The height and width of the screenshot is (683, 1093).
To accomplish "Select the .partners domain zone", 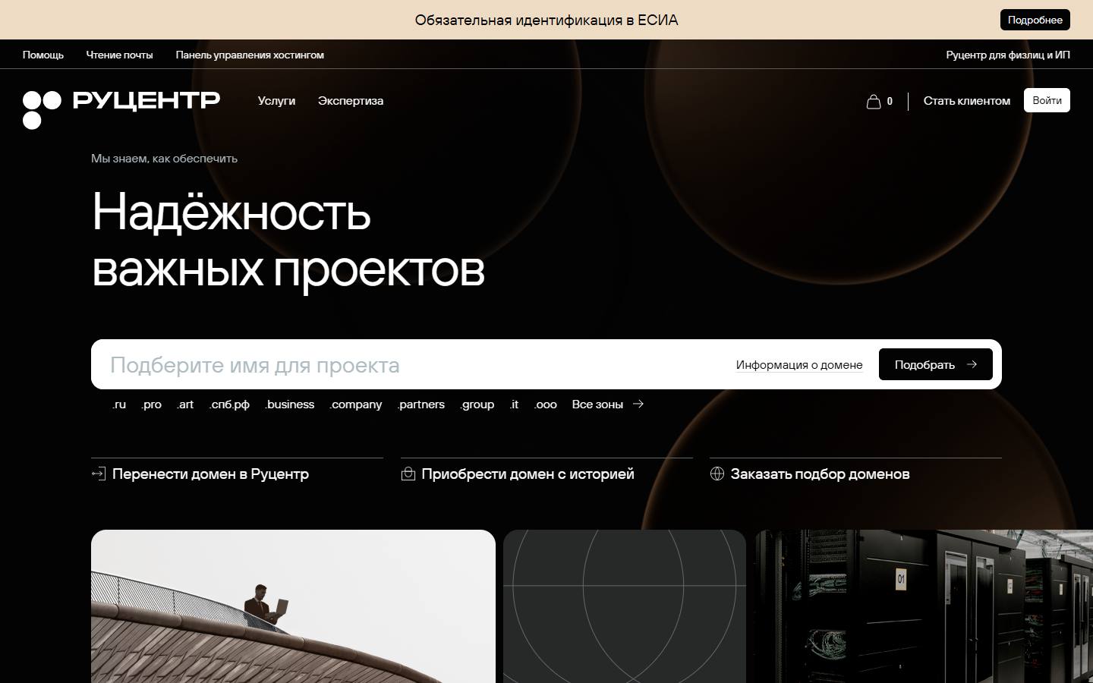I will point(421,404).
